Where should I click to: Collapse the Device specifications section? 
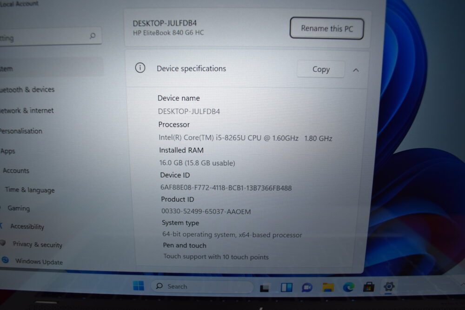pyautogui.click(x=356, y=70)
